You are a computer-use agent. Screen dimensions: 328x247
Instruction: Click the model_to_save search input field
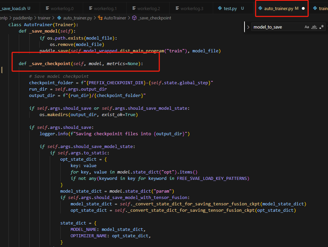point(277,27)
